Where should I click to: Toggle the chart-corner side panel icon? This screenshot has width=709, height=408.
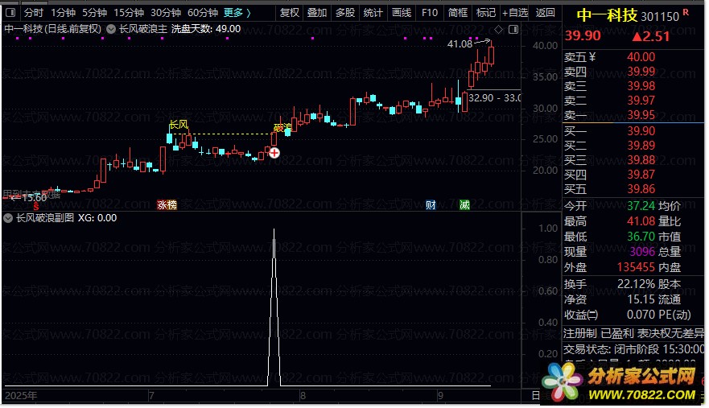coord(513,30)
